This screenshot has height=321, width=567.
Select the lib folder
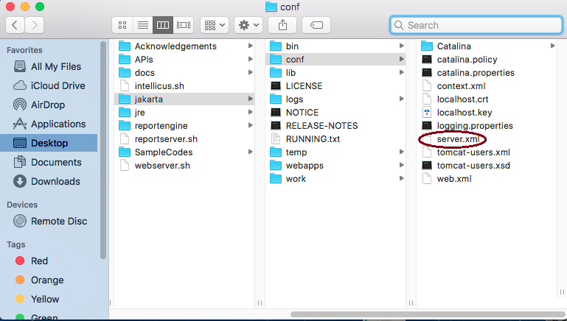(x=335, y=73)
